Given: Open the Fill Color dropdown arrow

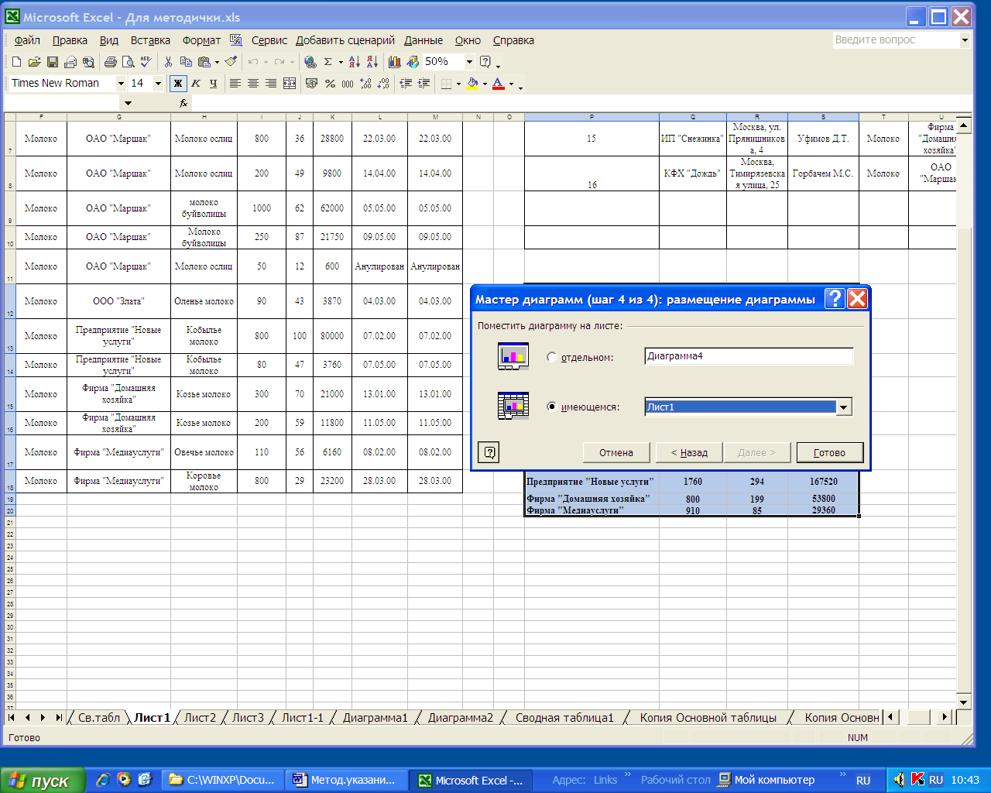Looking at the screenshot, I should pyautogui.click(x=485, y=84).
